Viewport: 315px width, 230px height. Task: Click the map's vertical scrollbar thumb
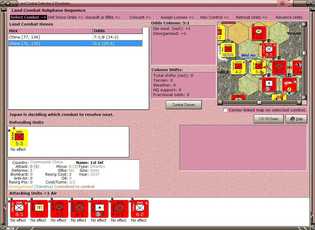[x=304, y=53]
